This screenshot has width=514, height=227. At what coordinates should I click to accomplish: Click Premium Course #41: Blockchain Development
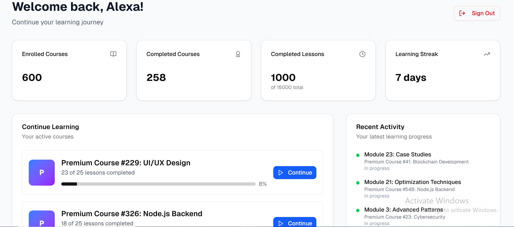coord(416,162)
